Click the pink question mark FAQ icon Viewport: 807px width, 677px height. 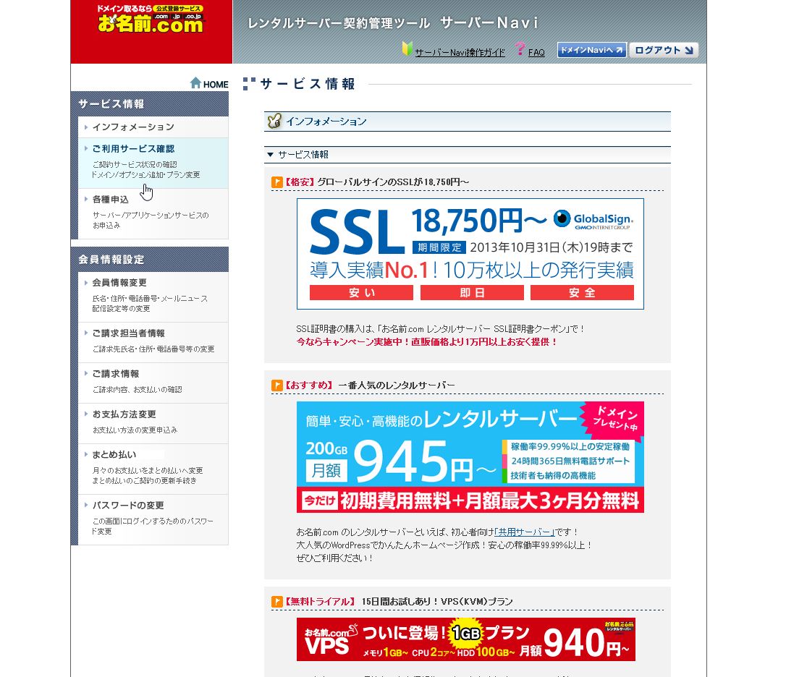tap(520, 49)
